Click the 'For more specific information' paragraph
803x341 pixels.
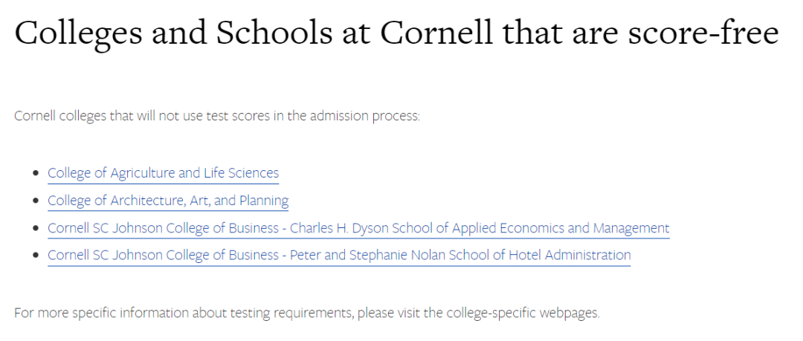pos(307,313)
